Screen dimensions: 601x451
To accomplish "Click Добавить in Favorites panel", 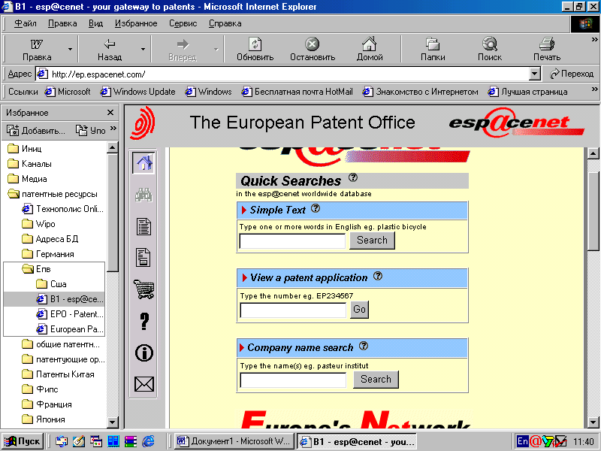I will [x=35, y=130].
